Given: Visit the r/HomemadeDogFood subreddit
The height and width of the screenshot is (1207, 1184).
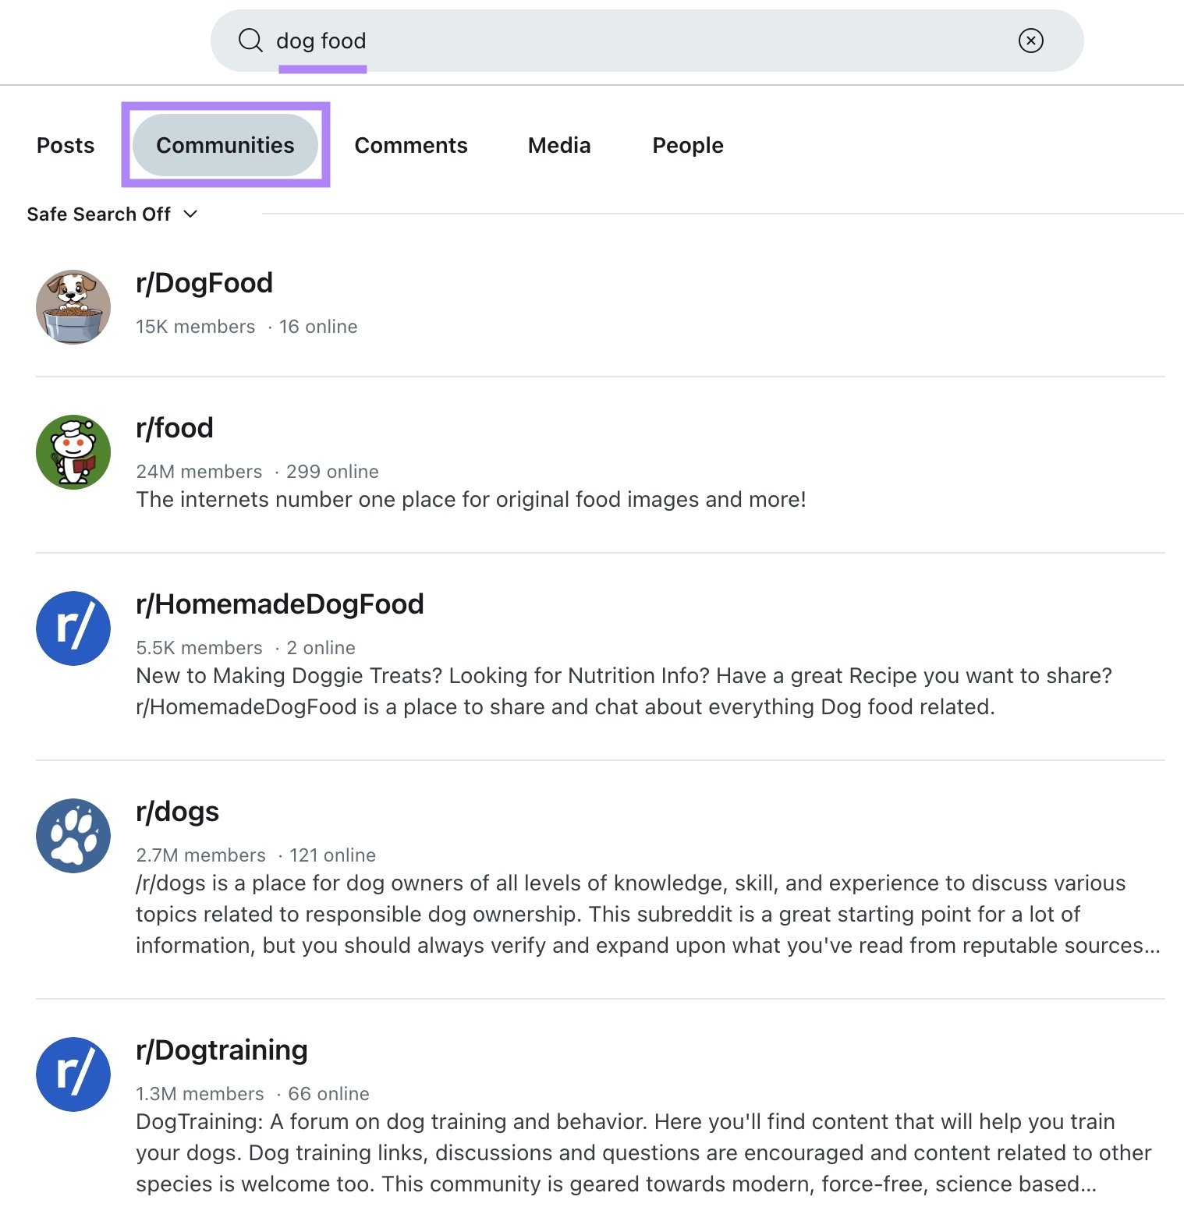Looking at the screenshot, I should click(x=279, y=603).
